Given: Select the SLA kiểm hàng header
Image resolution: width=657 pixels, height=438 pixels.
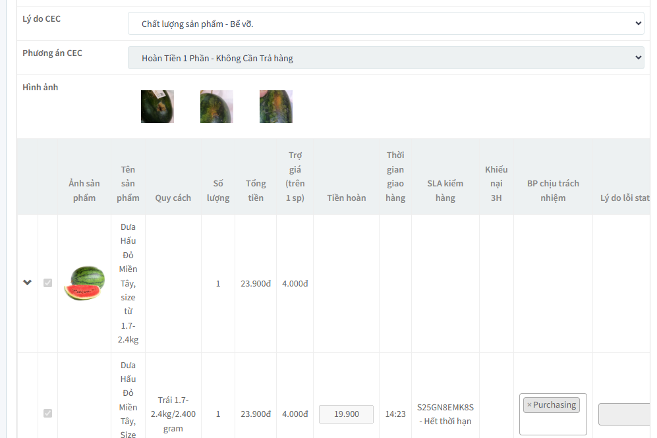Looking at the screenshot, I should coord(445,190).
